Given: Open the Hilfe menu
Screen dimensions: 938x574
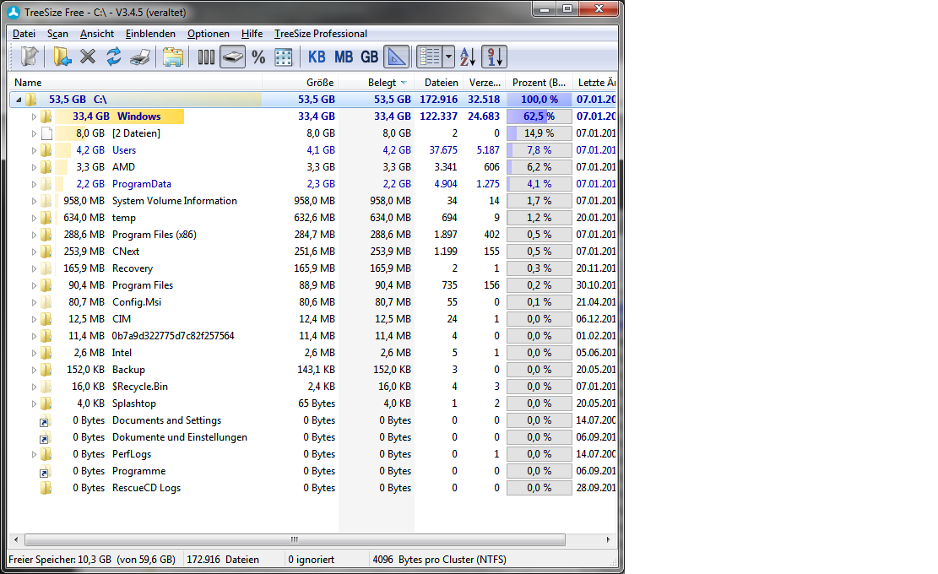Looking at the screenshot, I should [252, 34].
